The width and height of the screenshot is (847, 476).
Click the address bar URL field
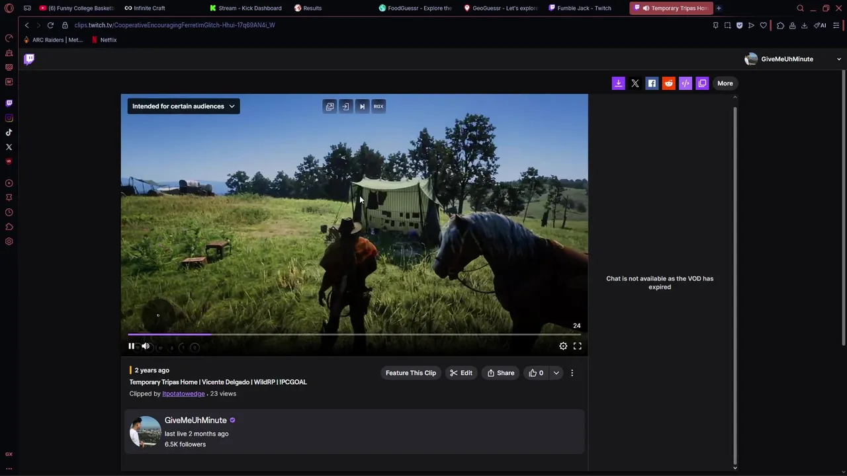tap(390, 25)
